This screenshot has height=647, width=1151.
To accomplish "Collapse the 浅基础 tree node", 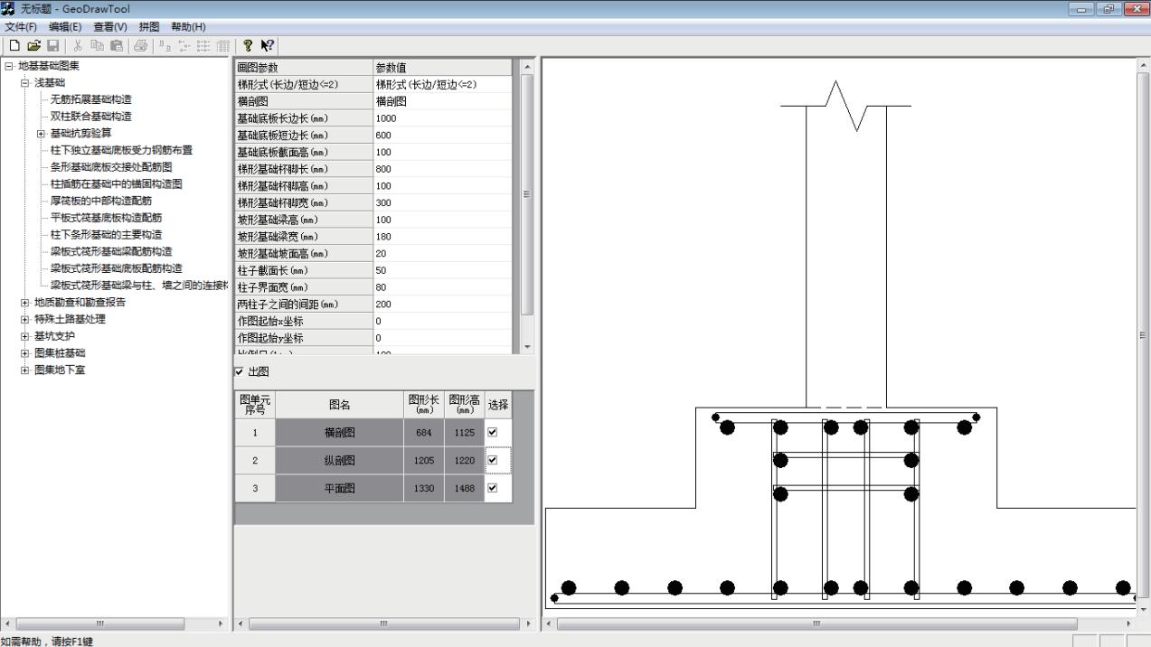I will click(x=24, y=82).
